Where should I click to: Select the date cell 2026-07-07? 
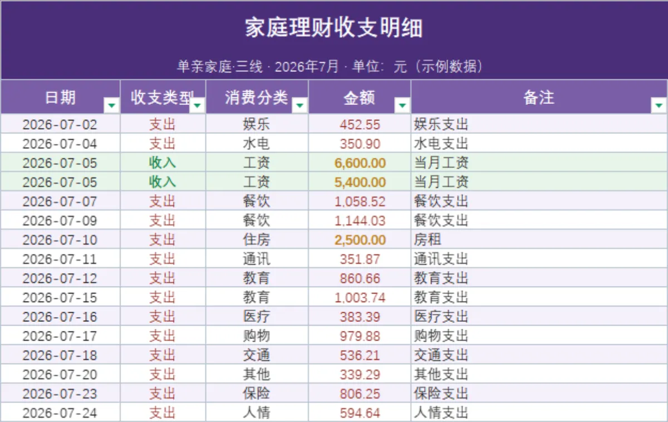pos(61,201)
